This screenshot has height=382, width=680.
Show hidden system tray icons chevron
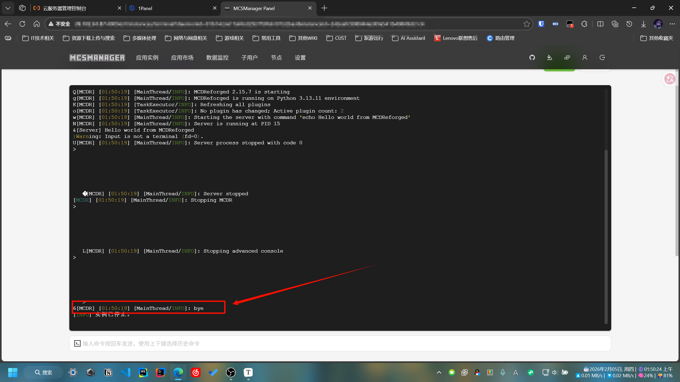439,372
